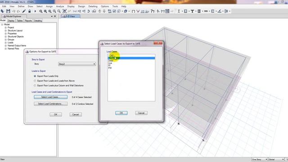The height and width of the screenshot is (162, 288).
Task: Expand the Properties tree node
Action: (x=6, y=34)
